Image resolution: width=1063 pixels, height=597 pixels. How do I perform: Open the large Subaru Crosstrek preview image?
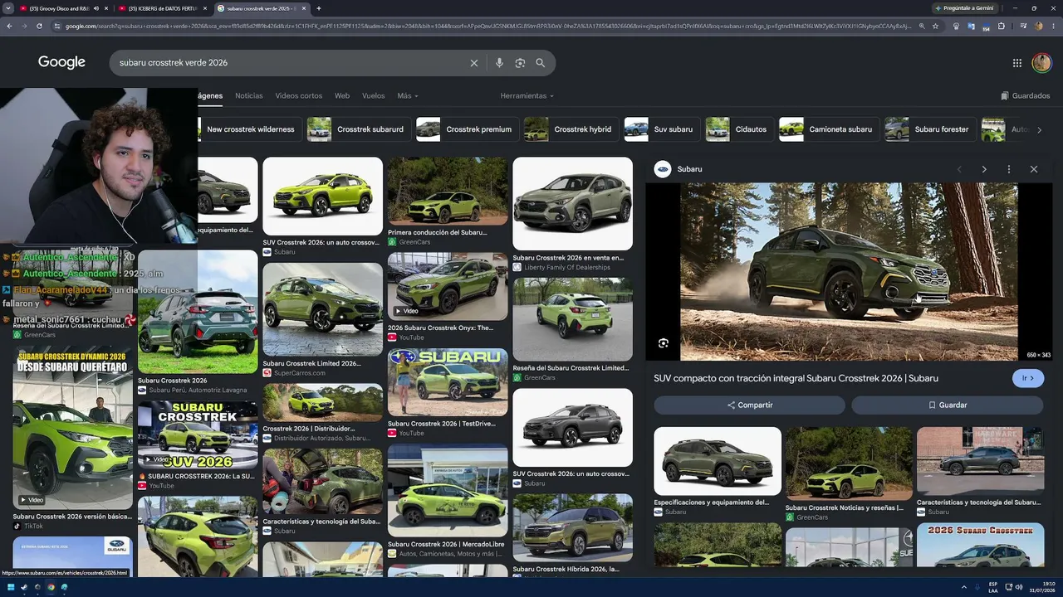(x=849, y=272)
